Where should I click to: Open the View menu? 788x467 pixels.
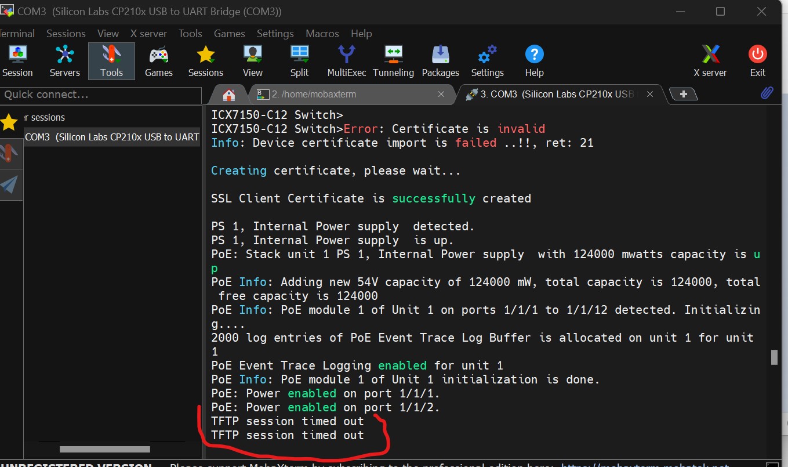pyautogui.click(x=108, y=34)
